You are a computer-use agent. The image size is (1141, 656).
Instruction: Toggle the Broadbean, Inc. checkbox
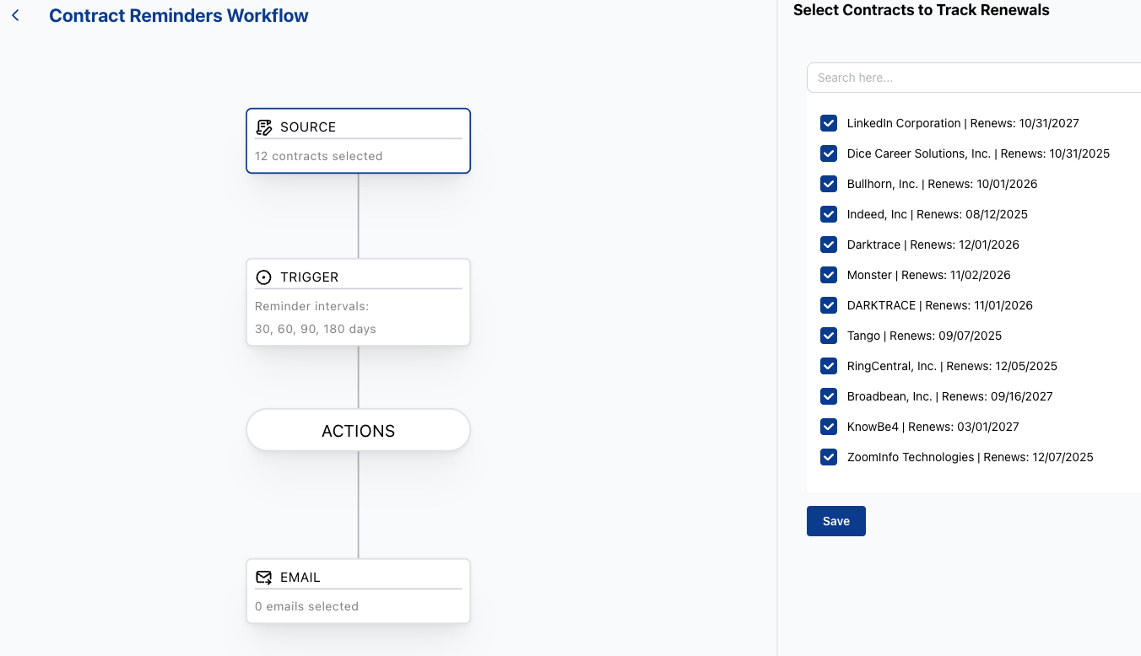point(829,396)
